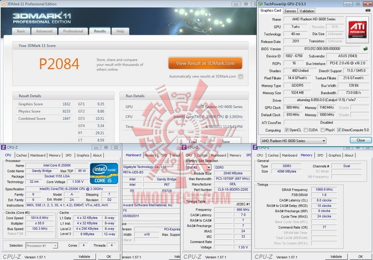This screenshot has height=260, width=373.
Task: Click the CPU-Z title bar Z icon of left window
Action: pyautogui.click(x=3, y=147)
